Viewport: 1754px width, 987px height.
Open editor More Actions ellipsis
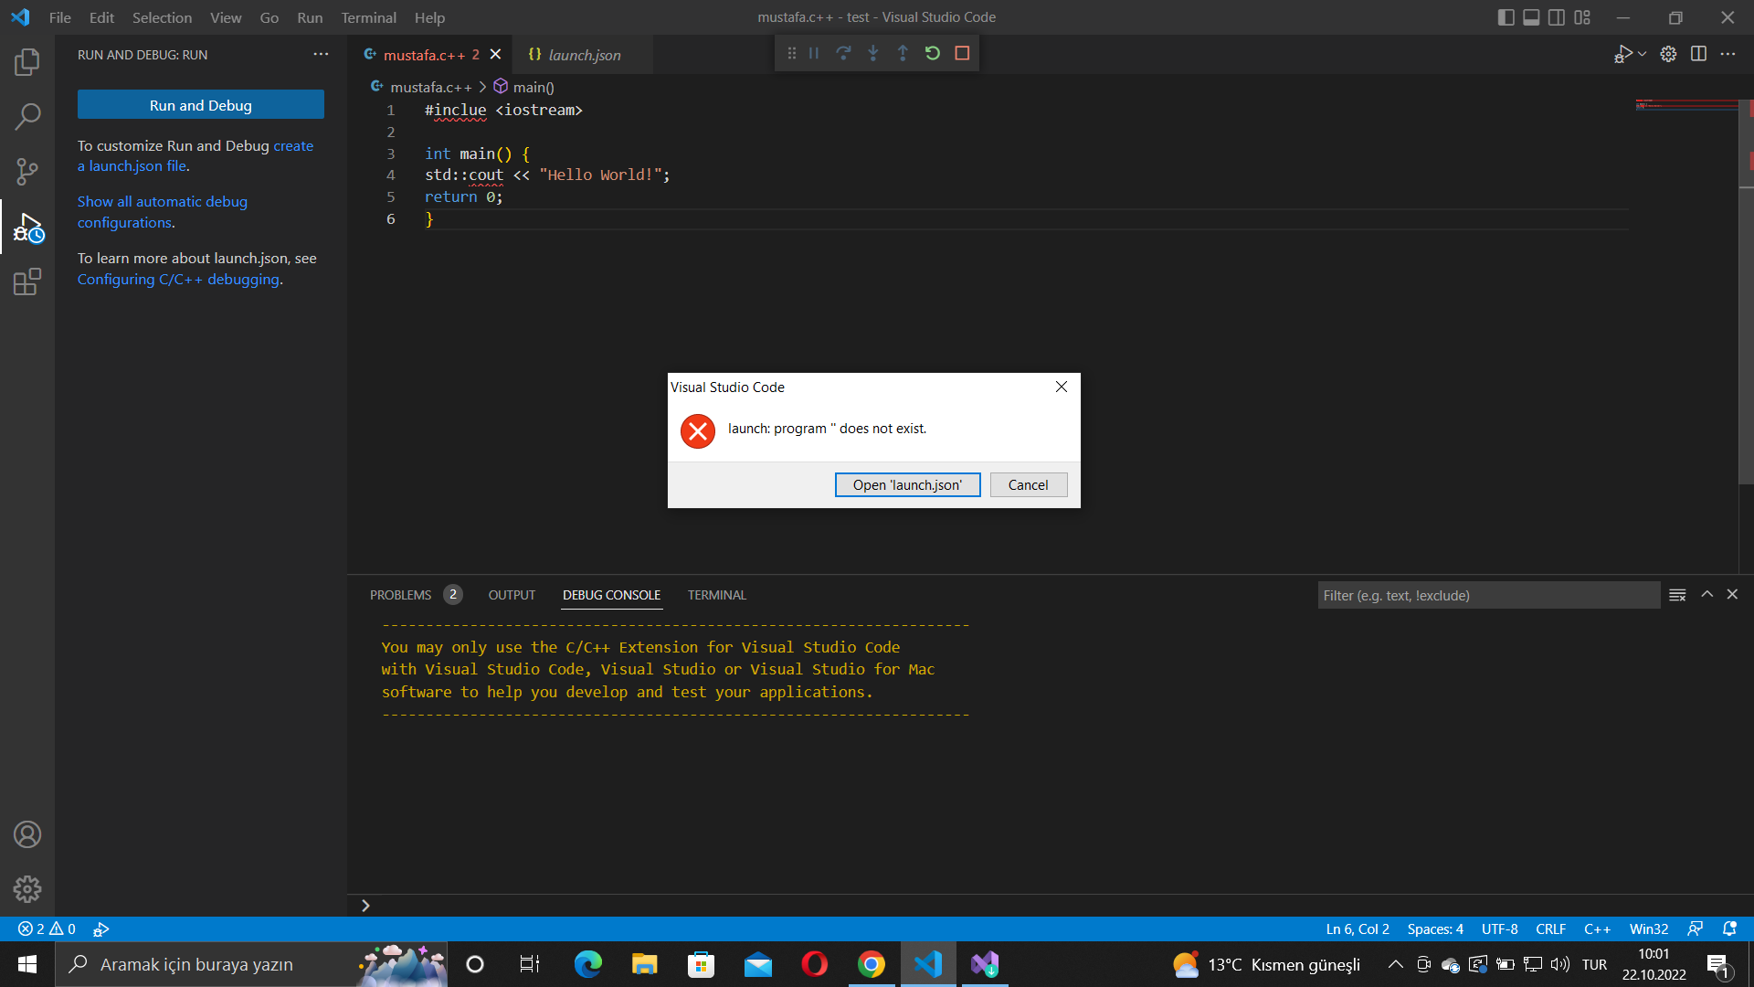1728,54
